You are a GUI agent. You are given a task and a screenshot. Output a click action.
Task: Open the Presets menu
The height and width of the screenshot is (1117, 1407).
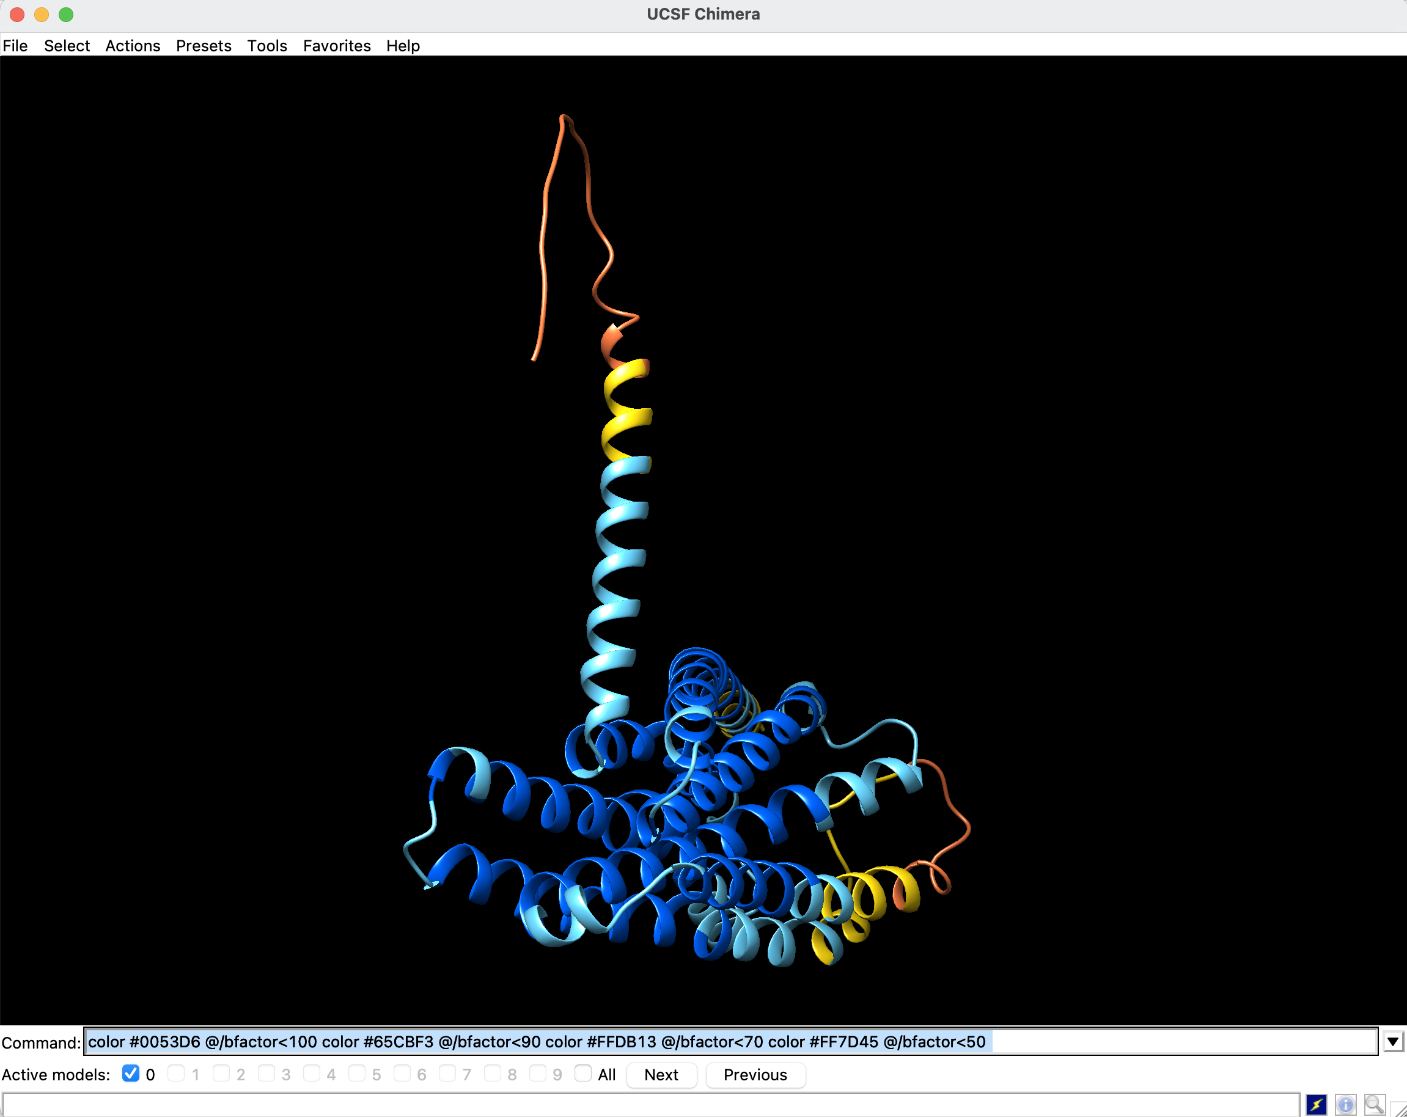click(203, 46)
